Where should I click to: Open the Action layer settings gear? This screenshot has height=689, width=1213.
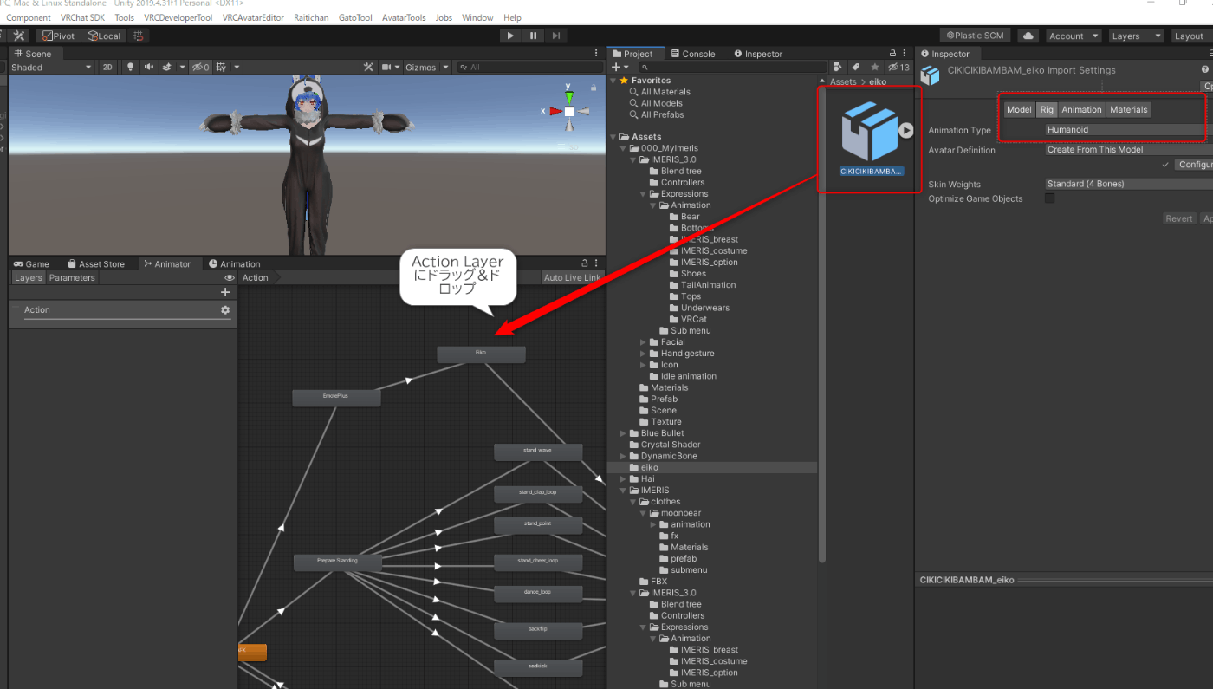[x=225, y=309]
